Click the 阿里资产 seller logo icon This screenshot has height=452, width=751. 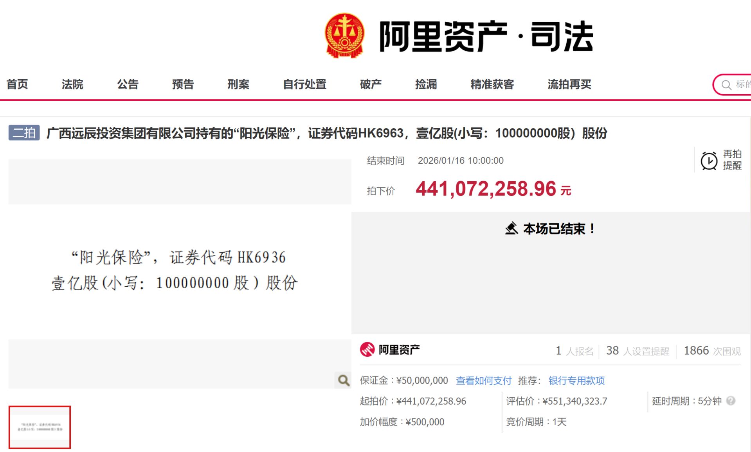pos(367,349)
